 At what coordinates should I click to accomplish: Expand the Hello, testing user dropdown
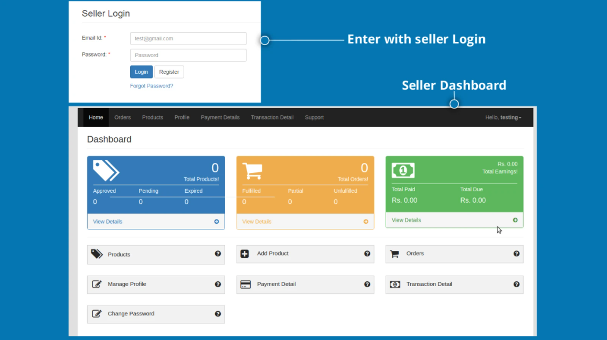click(x=503, y=117)
